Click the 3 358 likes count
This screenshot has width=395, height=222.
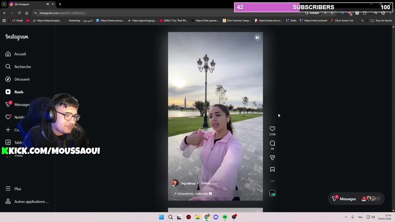coord(272,134)
